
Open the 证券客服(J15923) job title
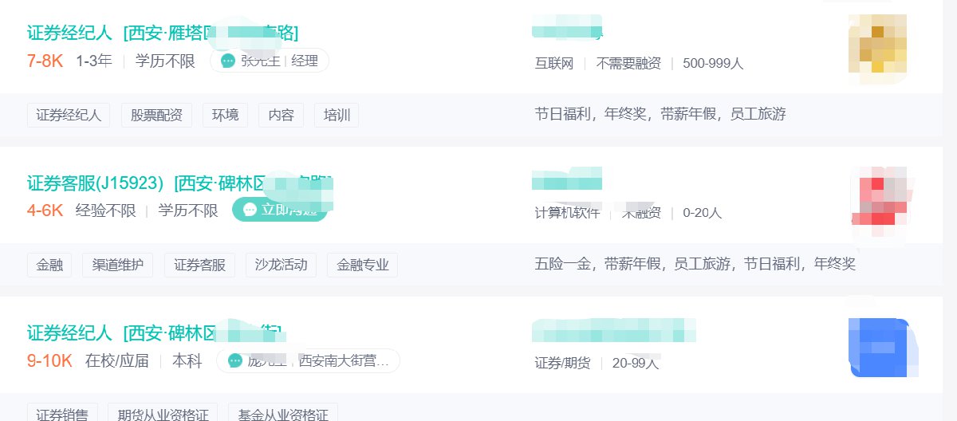[x=95, y=183]
